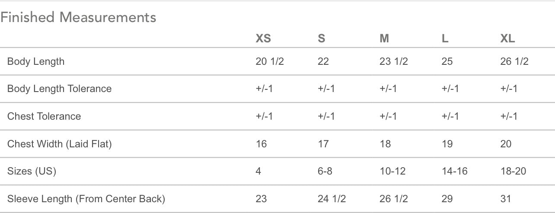Click the XS body length value 20 1/2

click(270, 61)
